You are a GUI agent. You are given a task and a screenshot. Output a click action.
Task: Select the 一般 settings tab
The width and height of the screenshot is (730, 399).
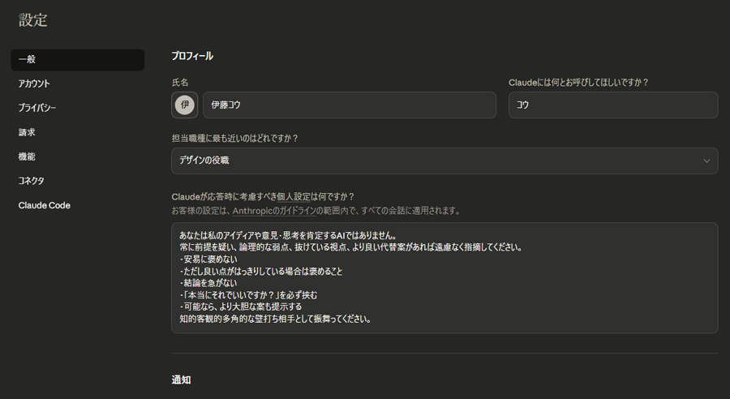click(77, 59)
